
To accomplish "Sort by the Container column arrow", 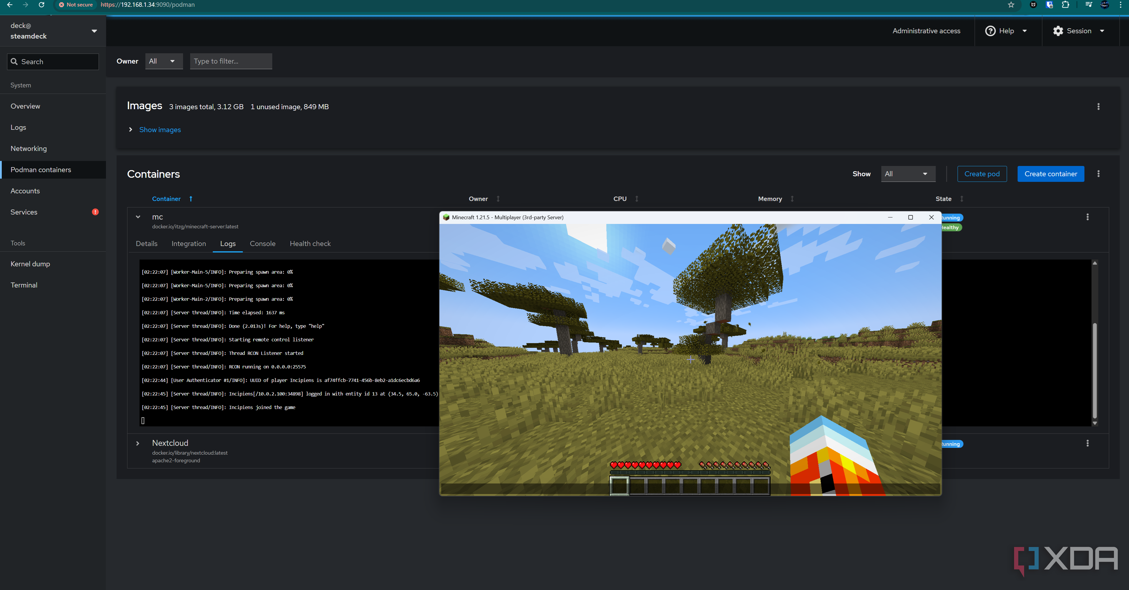I will pos(191,199).
